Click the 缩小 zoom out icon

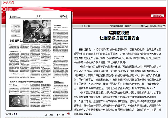(155, 26)
